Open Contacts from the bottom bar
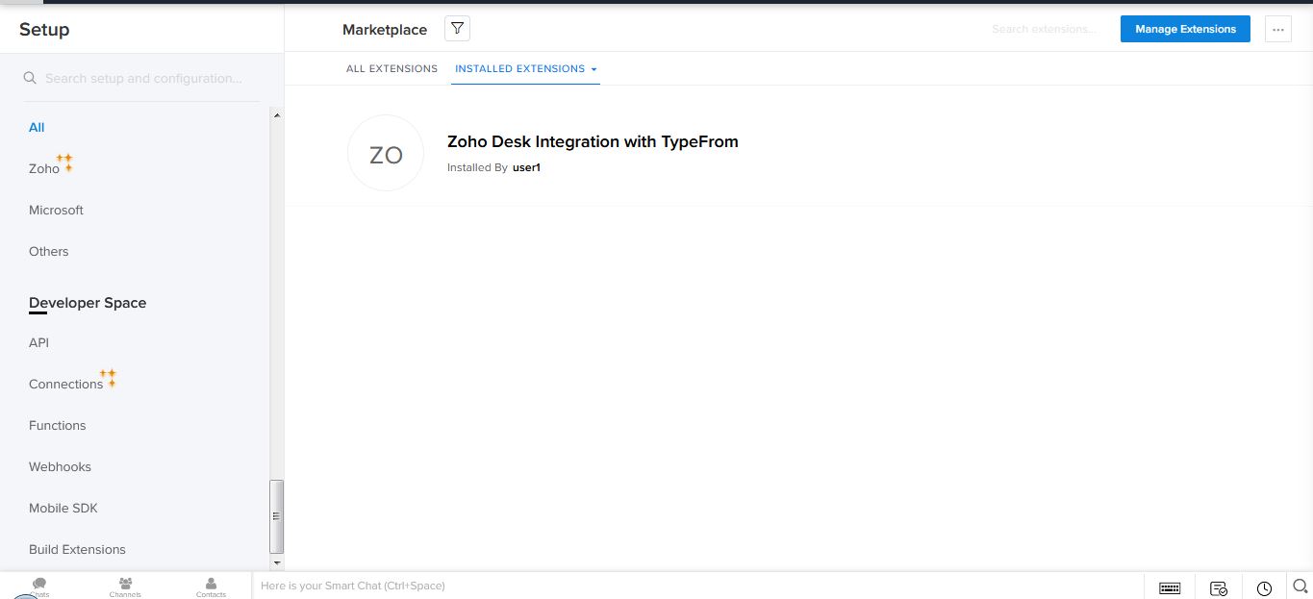This screenshot has height=599, width=1313. [x=211, y=586]
